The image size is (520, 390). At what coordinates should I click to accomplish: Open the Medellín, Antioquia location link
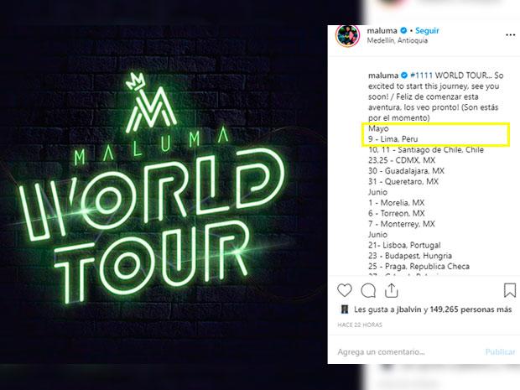coord(398,40)
